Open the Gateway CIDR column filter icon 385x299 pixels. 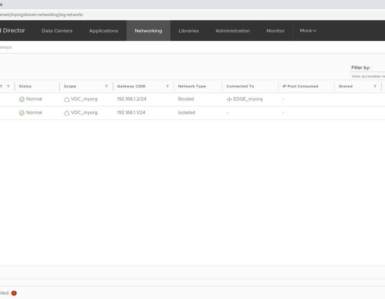(x=167, y=86)
